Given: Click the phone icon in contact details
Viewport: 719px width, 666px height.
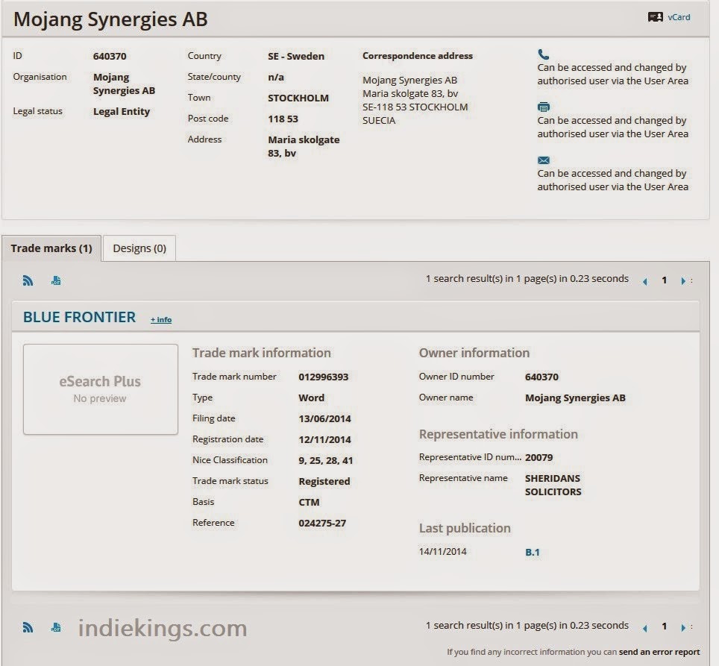Looking at the screenshot, I should click(x=544, y=54).
